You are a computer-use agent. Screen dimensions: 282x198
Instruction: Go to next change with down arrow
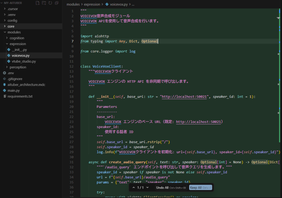(147, 188)
